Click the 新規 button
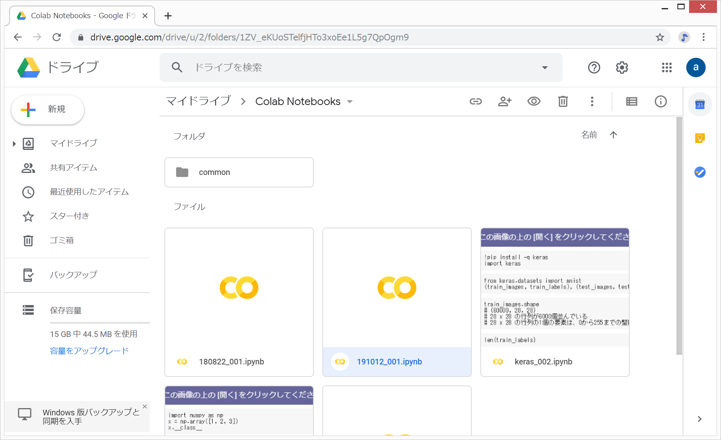 point(48,109)
